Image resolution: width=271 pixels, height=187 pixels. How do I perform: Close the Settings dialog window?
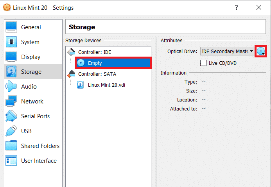[x=258, y=8]
